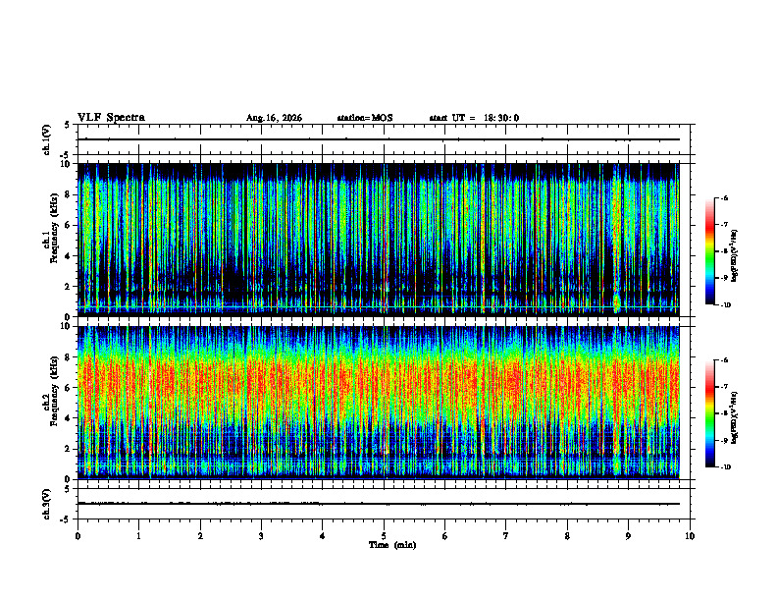Click the ch.1 color bar PSD unit label
777x601 pixels.
coord(735,256)
